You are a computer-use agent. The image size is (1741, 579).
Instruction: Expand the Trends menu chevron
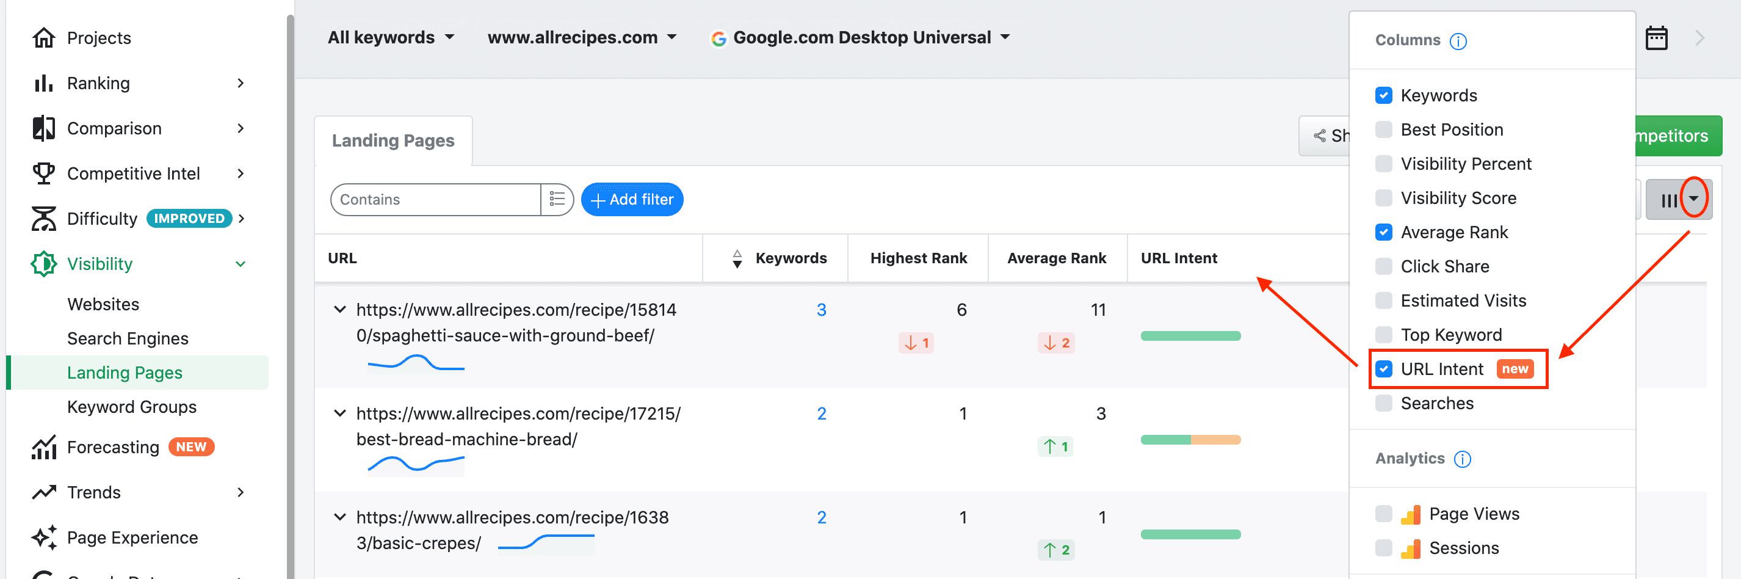pos(241,492)
